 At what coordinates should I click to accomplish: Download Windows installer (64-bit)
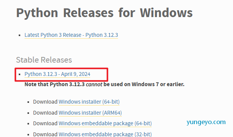point(89,102)
